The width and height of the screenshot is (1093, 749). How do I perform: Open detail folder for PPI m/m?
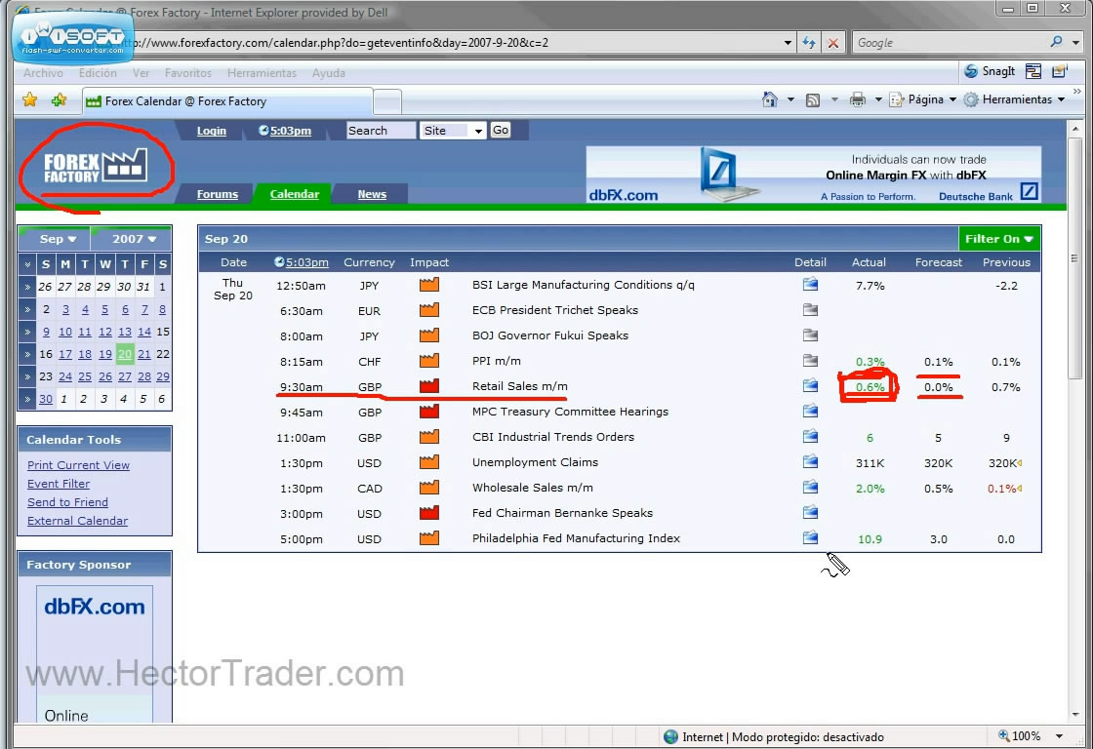(x=810, y=361)
